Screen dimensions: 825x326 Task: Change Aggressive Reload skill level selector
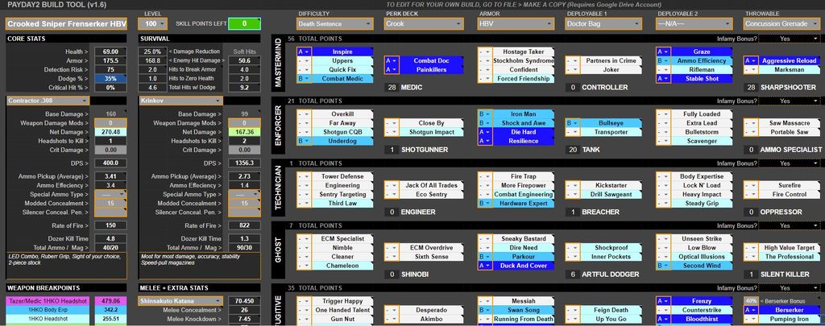tap(751, 61)
